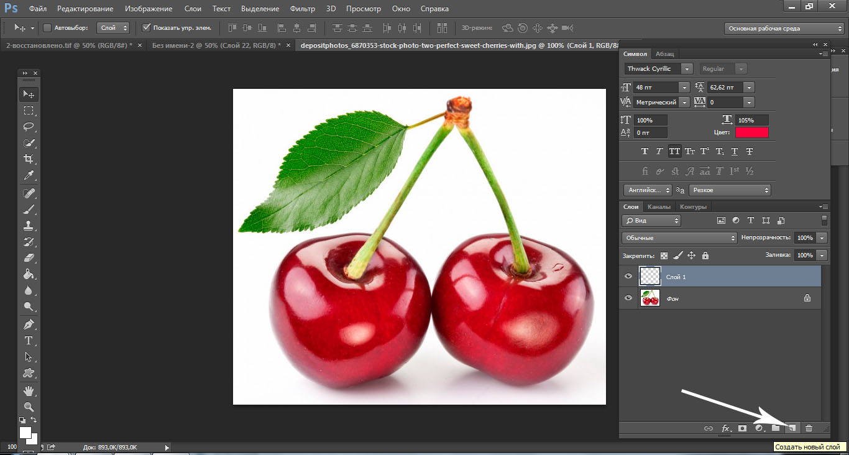Hide the Слой 1 layer

628,277
